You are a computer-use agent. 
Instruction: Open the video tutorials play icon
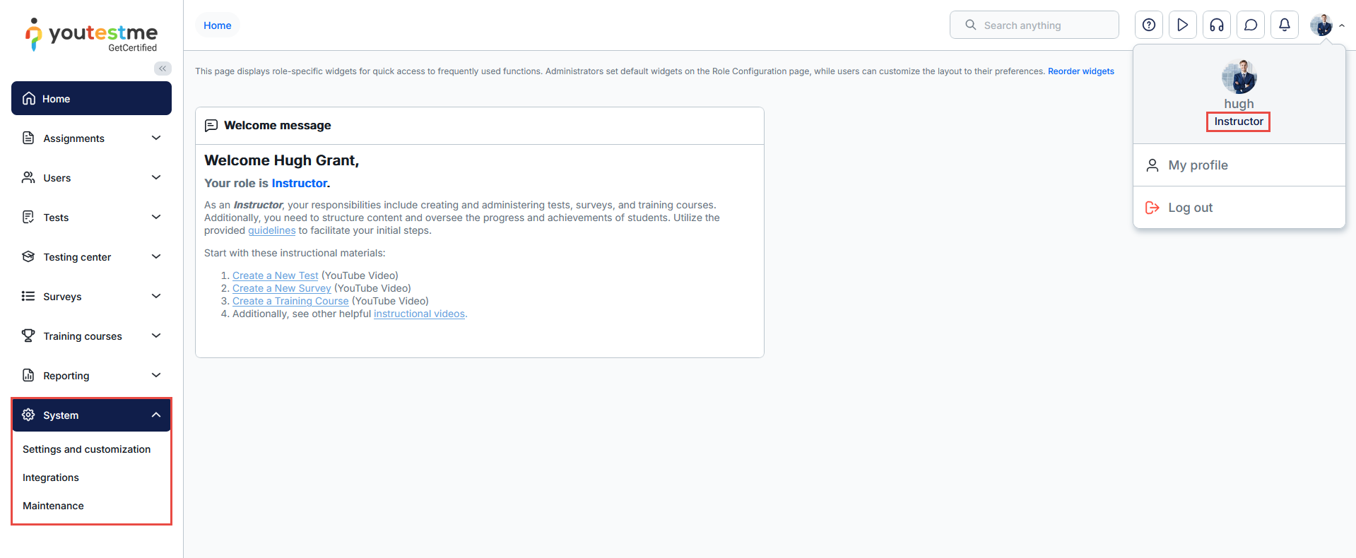coord(1183,25)
